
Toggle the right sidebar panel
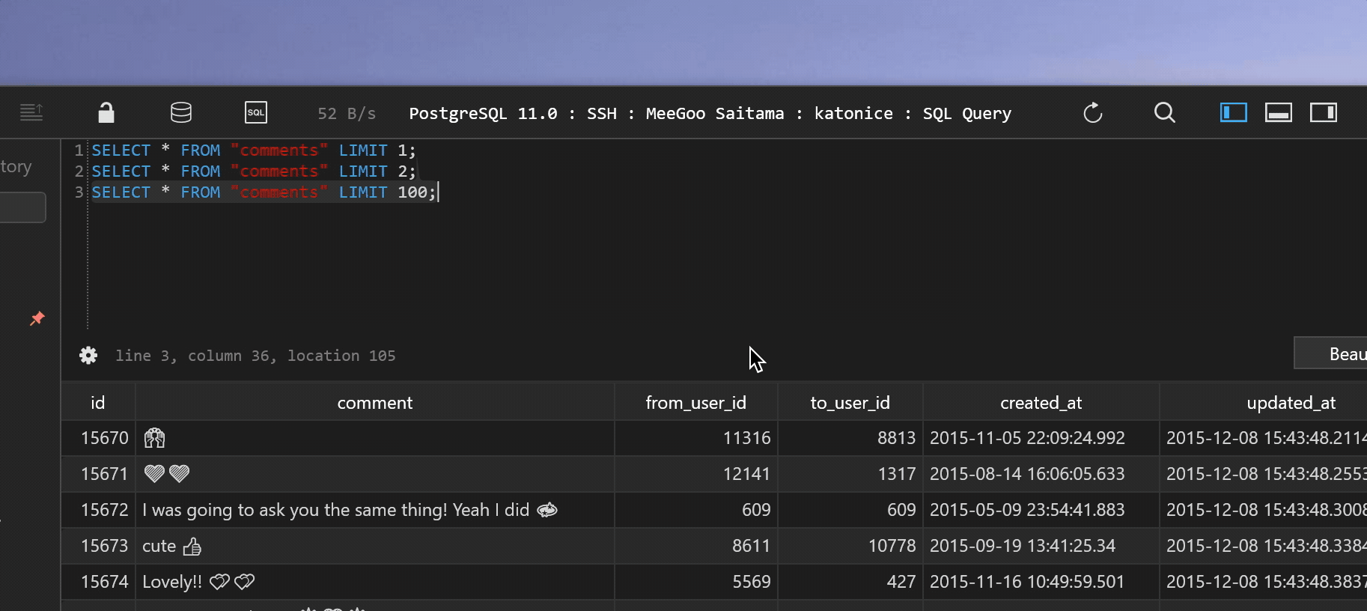tap(1324, 113)
